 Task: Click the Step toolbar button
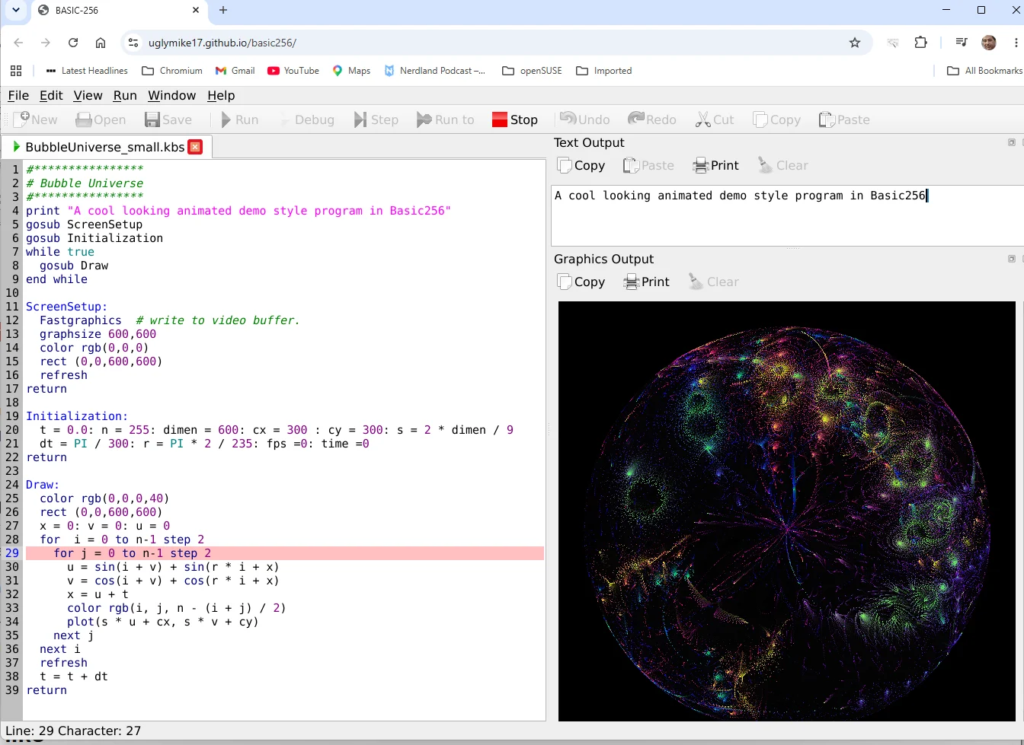pyautogui.click(x=376, y=119)
